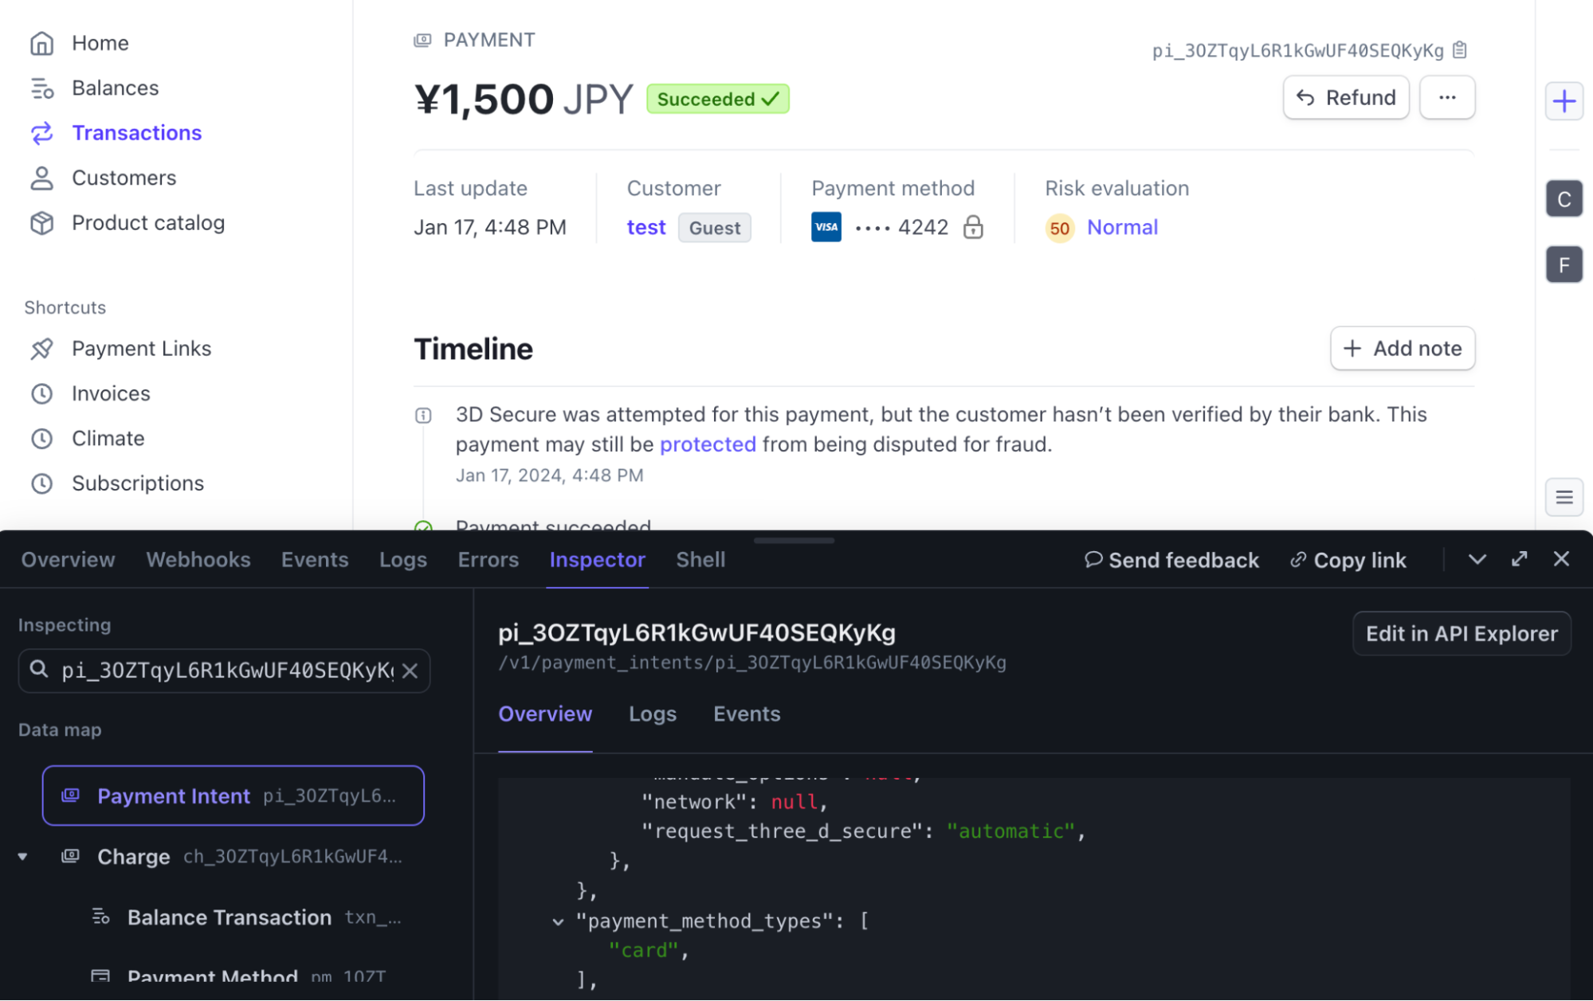
Task: Clear the inspecting search field
Action: tap(410, 671)
